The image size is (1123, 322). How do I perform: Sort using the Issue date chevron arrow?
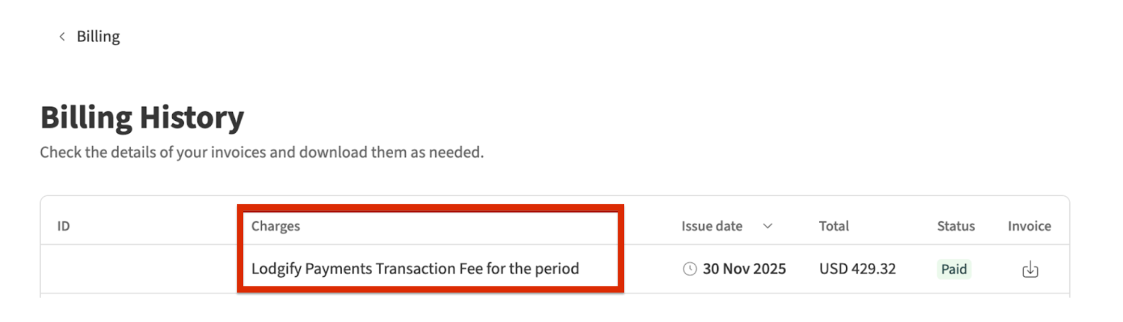[x=768, y=227]
